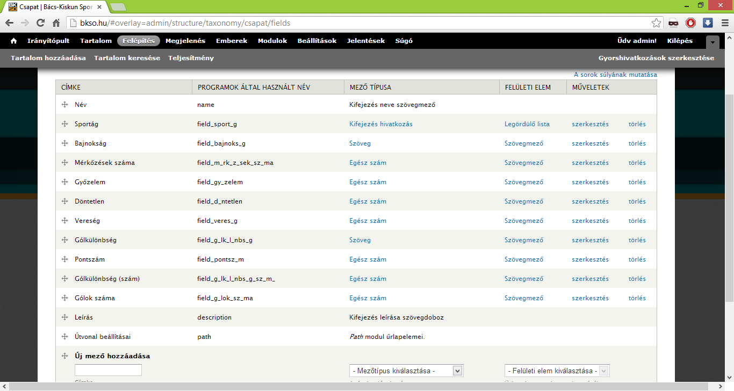Click the description machine name text
The width and height of the screenshot is (734, 391).
click(214, 317)
